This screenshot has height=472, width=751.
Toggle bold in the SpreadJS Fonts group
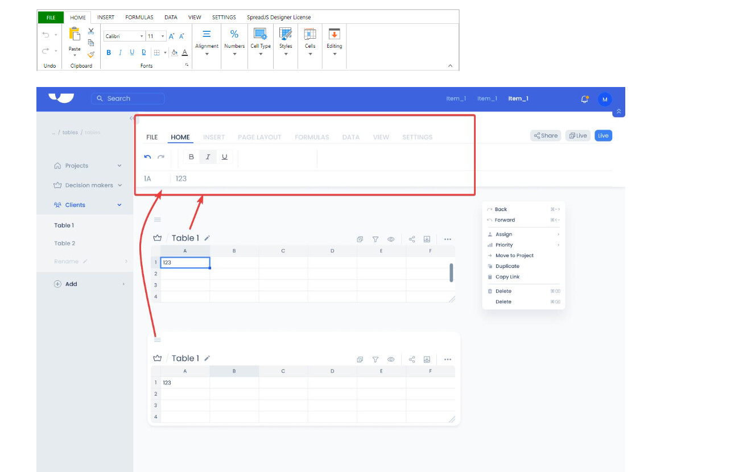click(108, 52)
